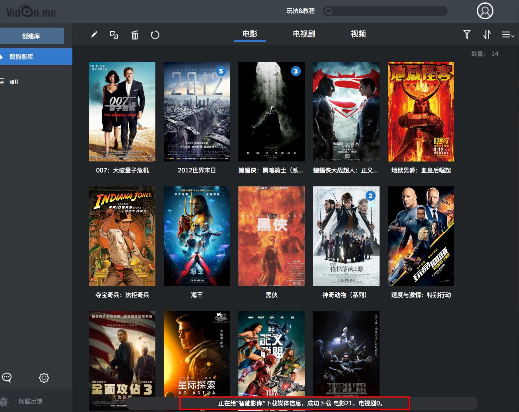Click the 3 badge on Batman poster
Image resolution: width=519 pixels, height=412 pixels.
[296, 71]
